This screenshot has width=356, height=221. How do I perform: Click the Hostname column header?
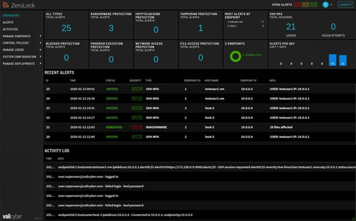point(211,81)
